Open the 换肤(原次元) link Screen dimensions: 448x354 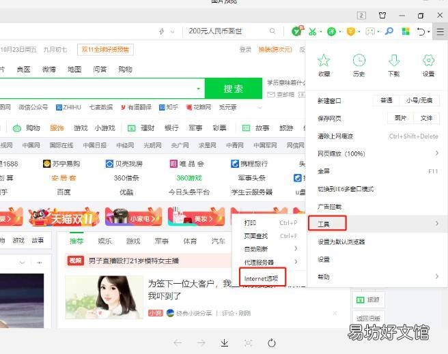tap(275, 50)
